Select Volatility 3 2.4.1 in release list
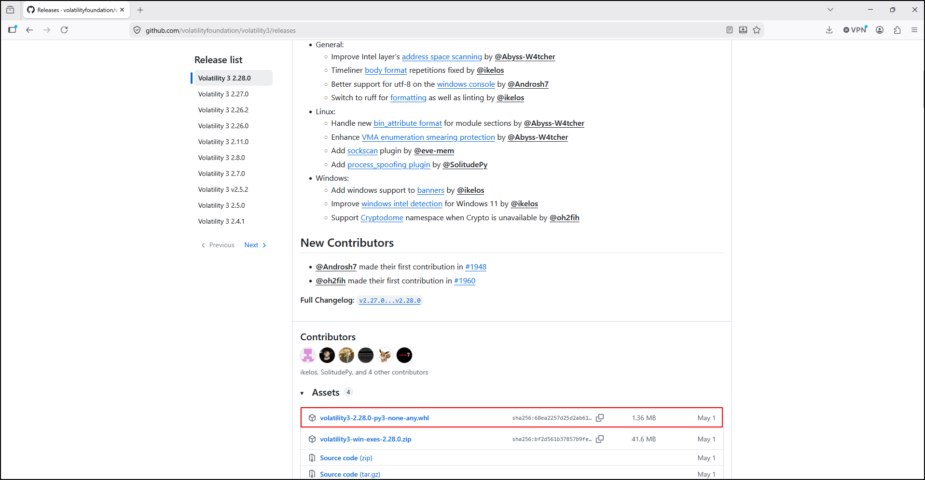Screen dimensions: 925x480 pyautogui.click(x=221, y=221)
